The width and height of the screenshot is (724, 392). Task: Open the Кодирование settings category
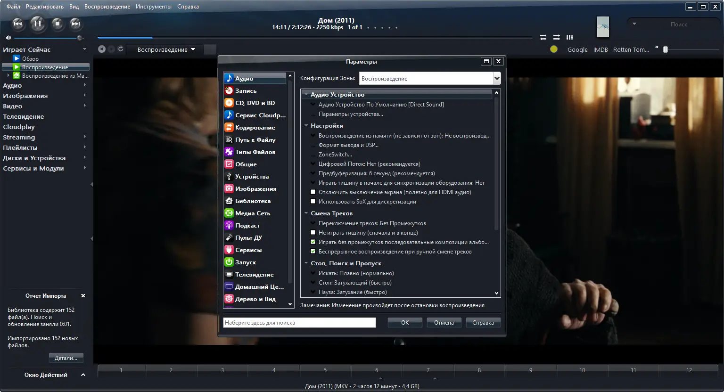pyautogui.click(x=255, y=128)
